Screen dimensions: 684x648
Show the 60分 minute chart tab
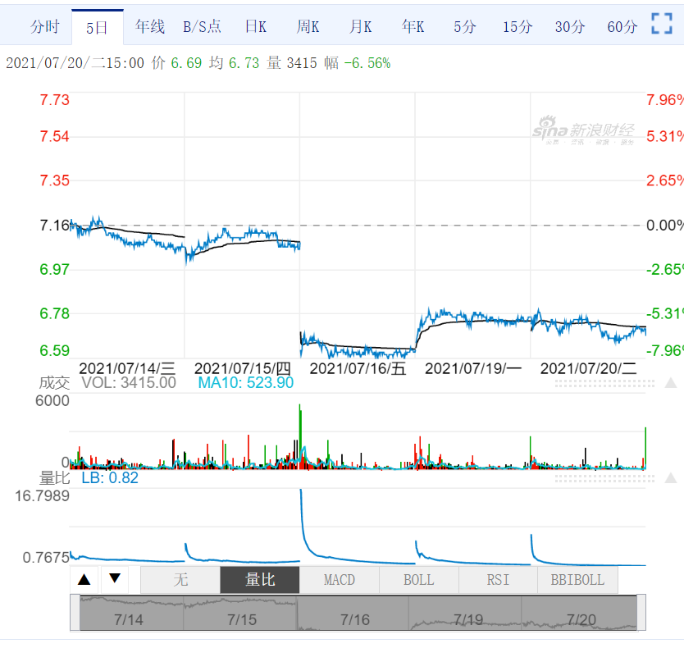tap(622, 27)
